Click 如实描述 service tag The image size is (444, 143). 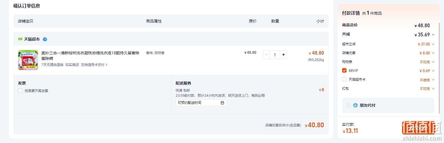click(72, 65)
